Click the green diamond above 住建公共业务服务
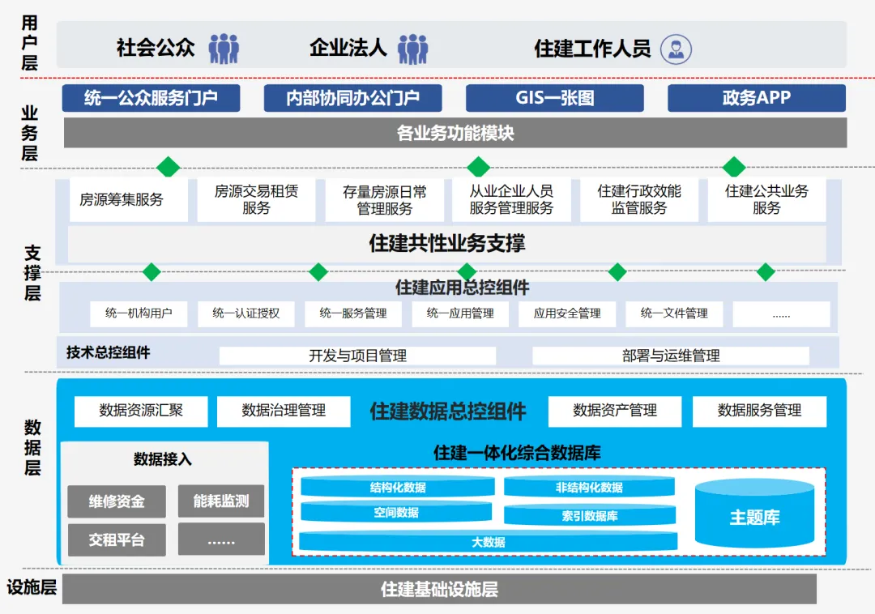Viewport: 875px width, 614px height. 734,168
